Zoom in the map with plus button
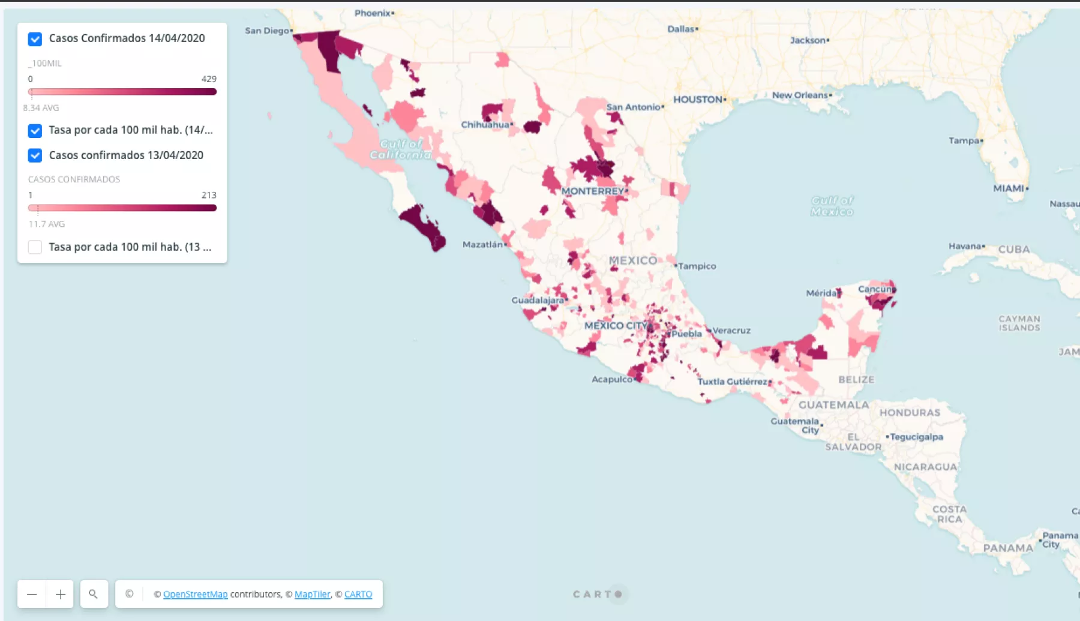The height and width of the screenshot is (621, 1080). [x=61, y=594]
